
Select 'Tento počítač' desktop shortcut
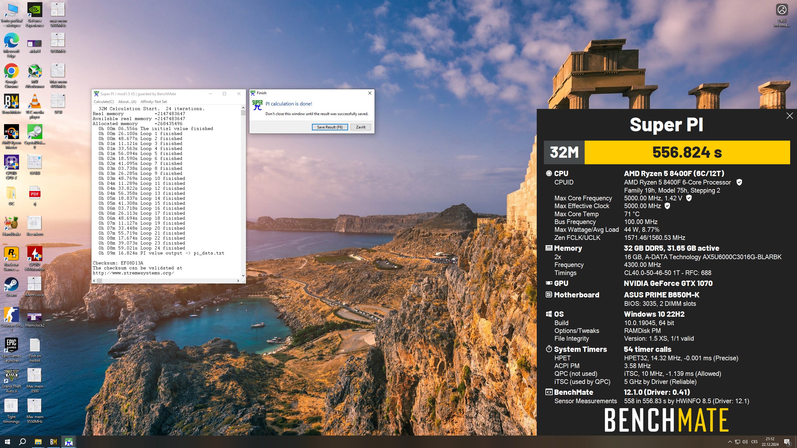coord(12,15)
